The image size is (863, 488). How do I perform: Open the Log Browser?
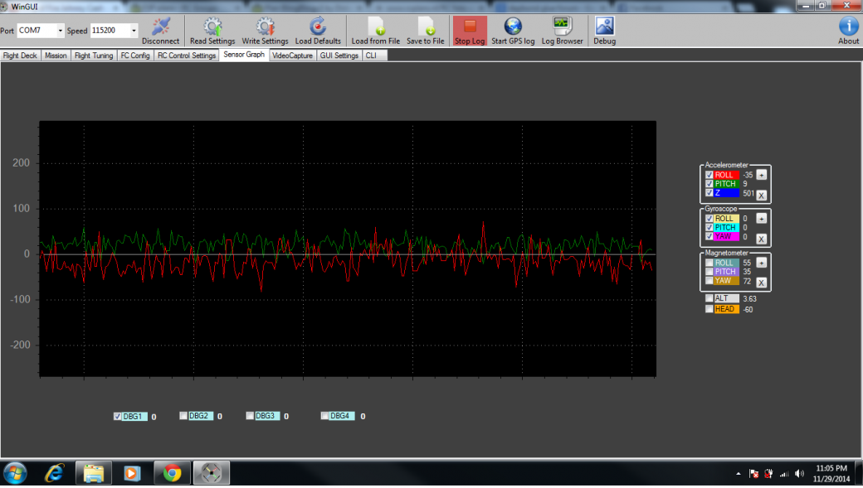pos(562,27)
